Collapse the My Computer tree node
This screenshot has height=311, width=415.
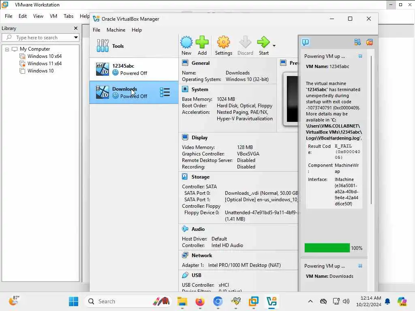pyautogui.click(x=7, y=49)
